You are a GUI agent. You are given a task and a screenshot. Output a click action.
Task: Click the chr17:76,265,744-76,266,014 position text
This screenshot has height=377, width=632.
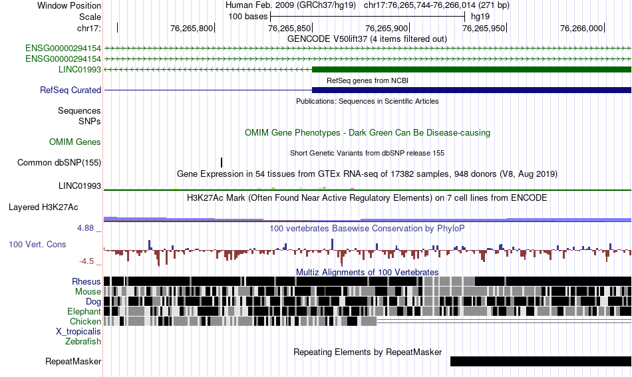pos(436,5)
